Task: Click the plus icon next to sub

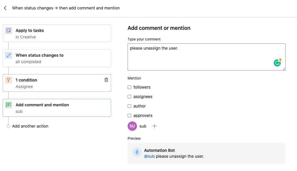Action: pyautogui.click(x=154, y=126)
